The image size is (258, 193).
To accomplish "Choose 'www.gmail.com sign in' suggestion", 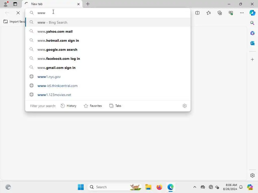I will tap(108, 68).
